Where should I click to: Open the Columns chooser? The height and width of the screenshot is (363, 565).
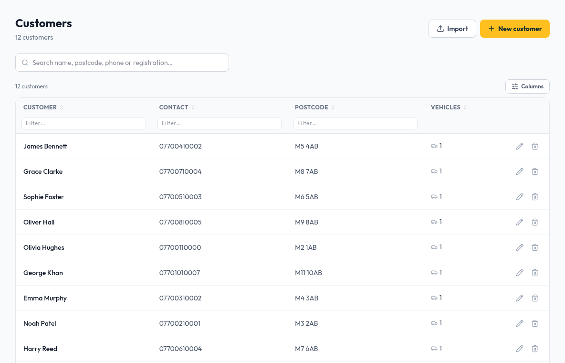tap(527, 86)
